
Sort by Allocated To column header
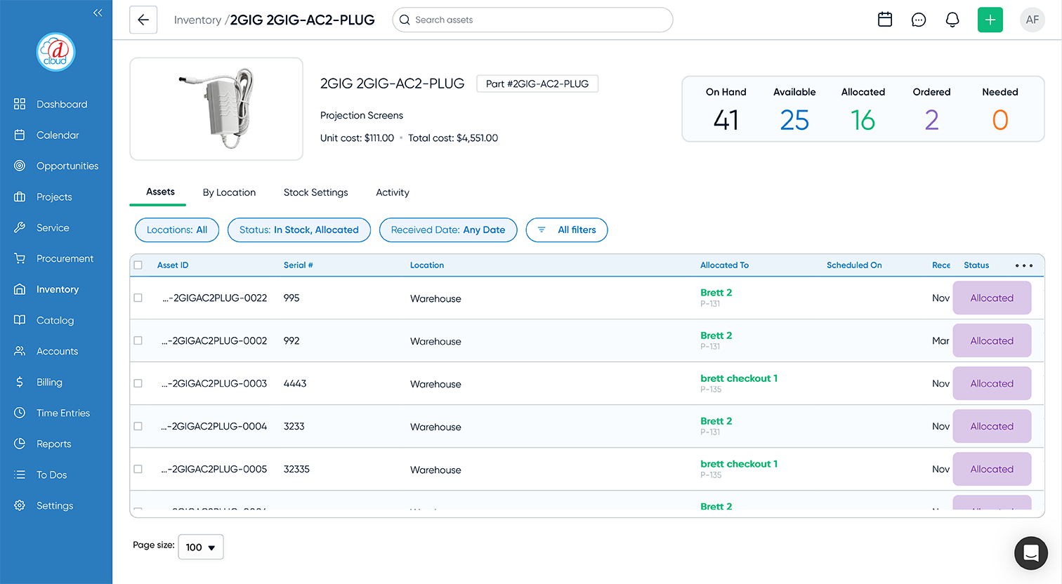[x=724, y=265]
